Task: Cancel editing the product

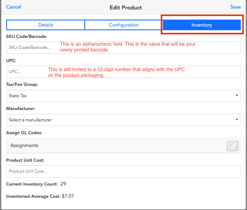Action: (14, 7)
